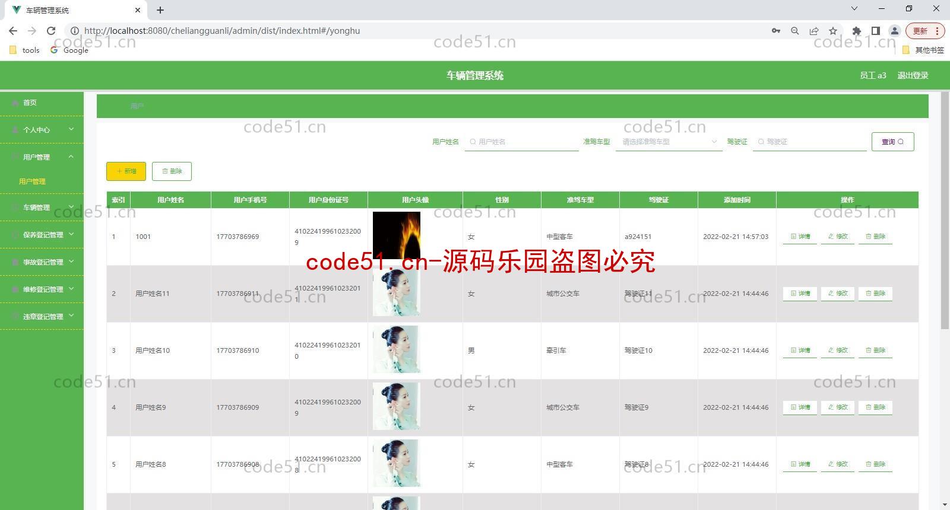Click the yellow 新增 add button
The image size is (950, 510).
[x=126, y=171]
